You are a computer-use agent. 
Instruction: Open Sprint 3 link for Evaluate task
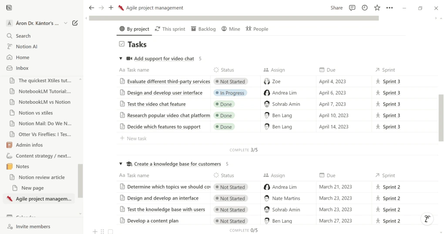click(x=391, y=81)
